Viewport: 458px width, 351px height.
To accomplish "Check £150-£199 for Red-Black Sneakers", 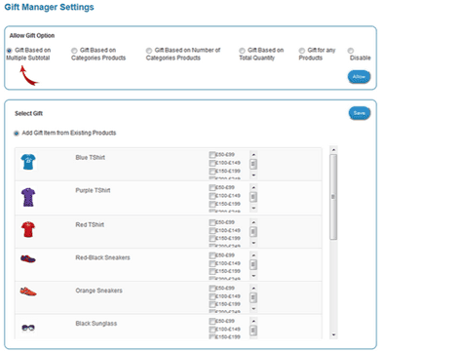I will point(212,271).
